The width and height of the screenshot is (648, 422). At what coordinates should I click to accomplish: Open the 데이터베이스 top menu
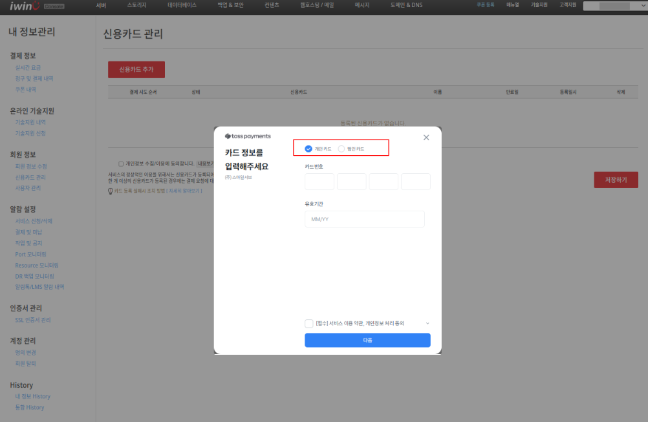tap(182, 5)
